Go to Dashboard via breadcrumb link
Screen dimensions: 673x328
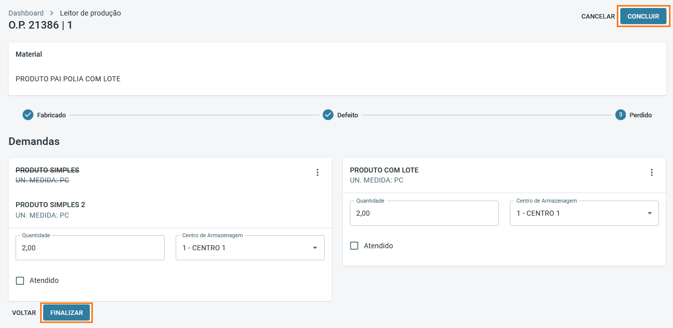[26, 13]
